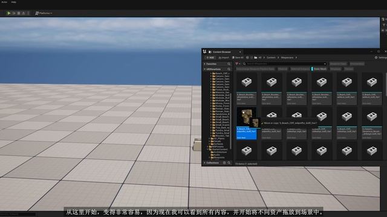Image resolution: width=387 pixels, height=217 pixels.
Task: Select the Decals folder
Action: click(x=216, y=141)
